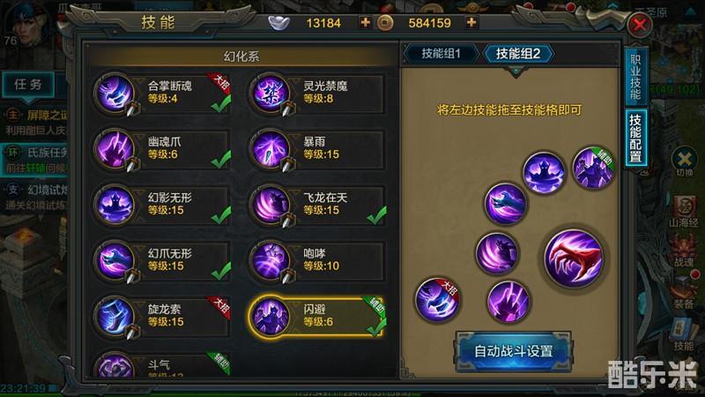Add silver ingots with the plus button
Viewport: 705px width, 397px height.
coord(366,22)
